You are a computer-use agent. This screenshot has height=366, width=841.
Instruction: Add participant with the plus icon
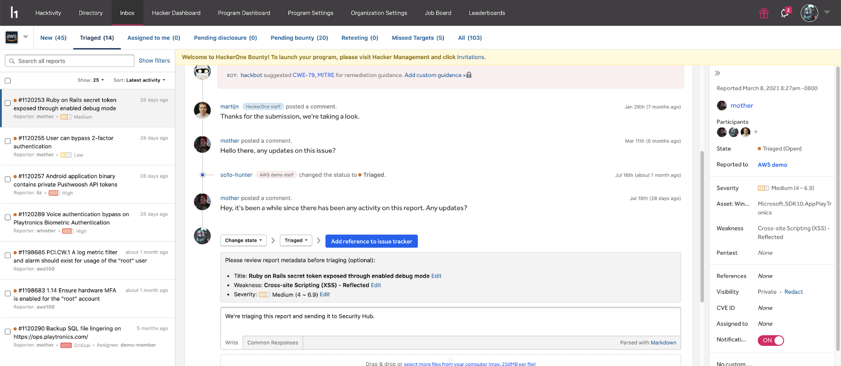(756, 132)
